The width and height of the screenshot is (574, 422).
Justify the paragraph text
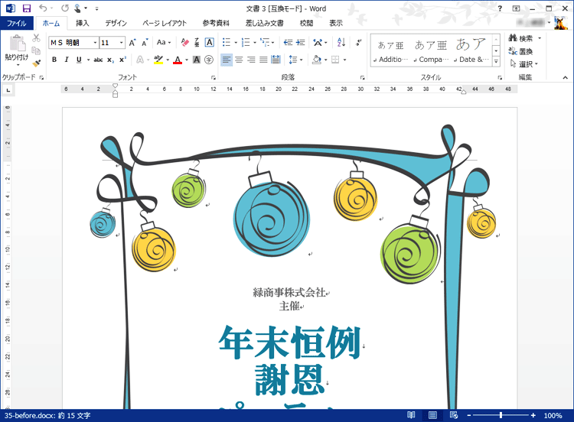coord(263,60)
